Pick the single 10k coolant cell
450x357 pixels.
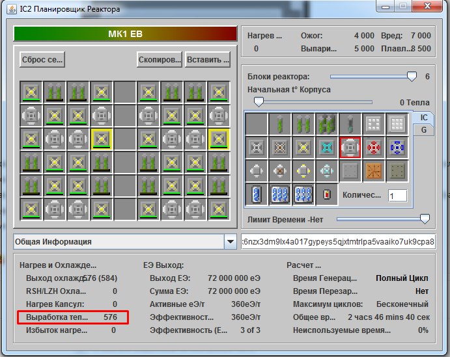[257, 194]
